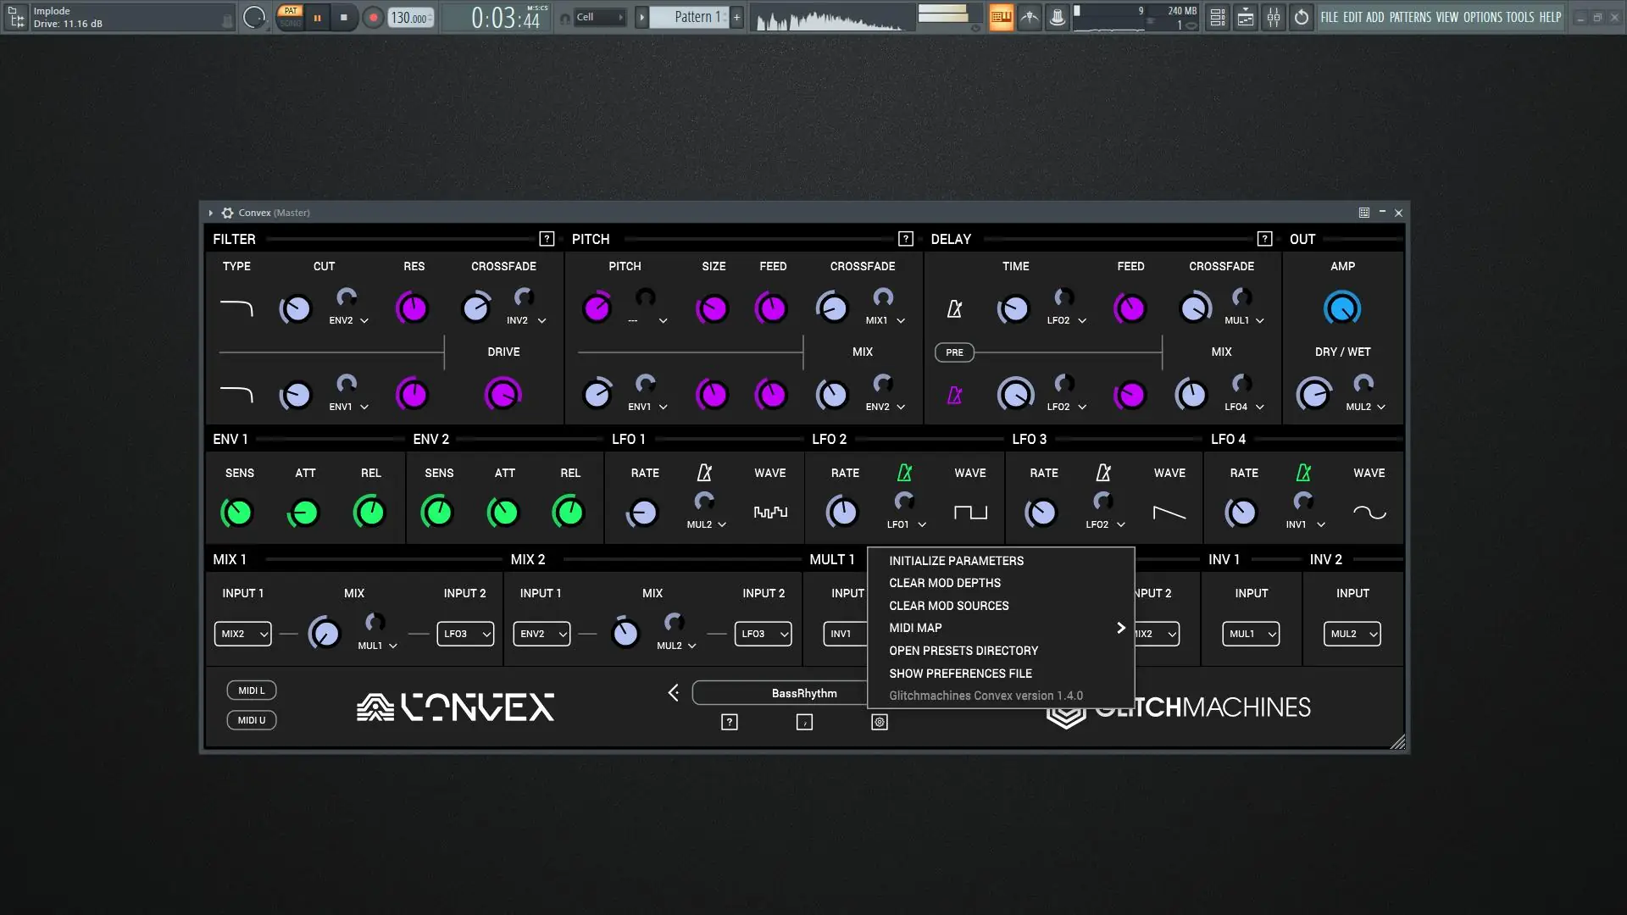
Task: Toggle the top Delay time sync metronome
Action: (954, 309)
